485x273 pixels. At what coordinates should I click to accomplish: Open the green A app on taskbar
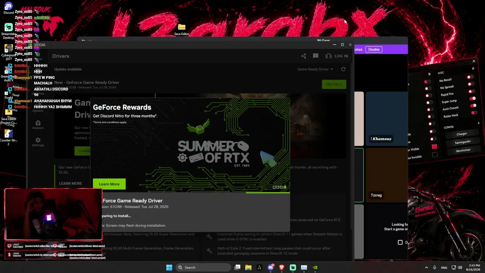pos(259,267)
